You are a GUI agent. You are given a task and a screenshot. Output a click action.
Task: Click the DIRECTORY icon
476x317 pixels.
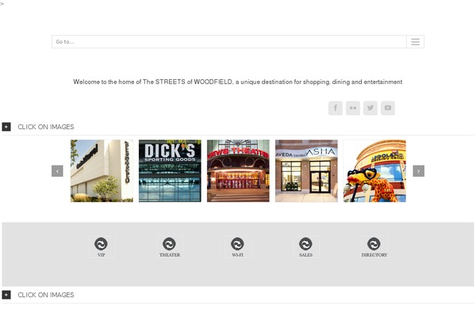click(374, 247)
